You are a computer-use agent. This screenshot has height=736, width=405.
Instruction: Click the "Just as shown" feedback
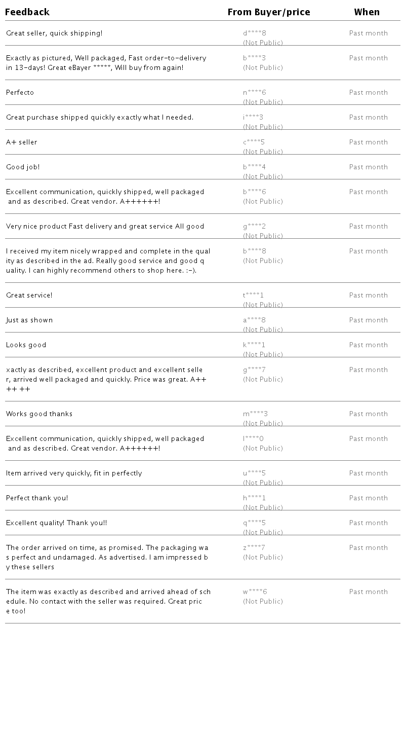tap(29, 320)
